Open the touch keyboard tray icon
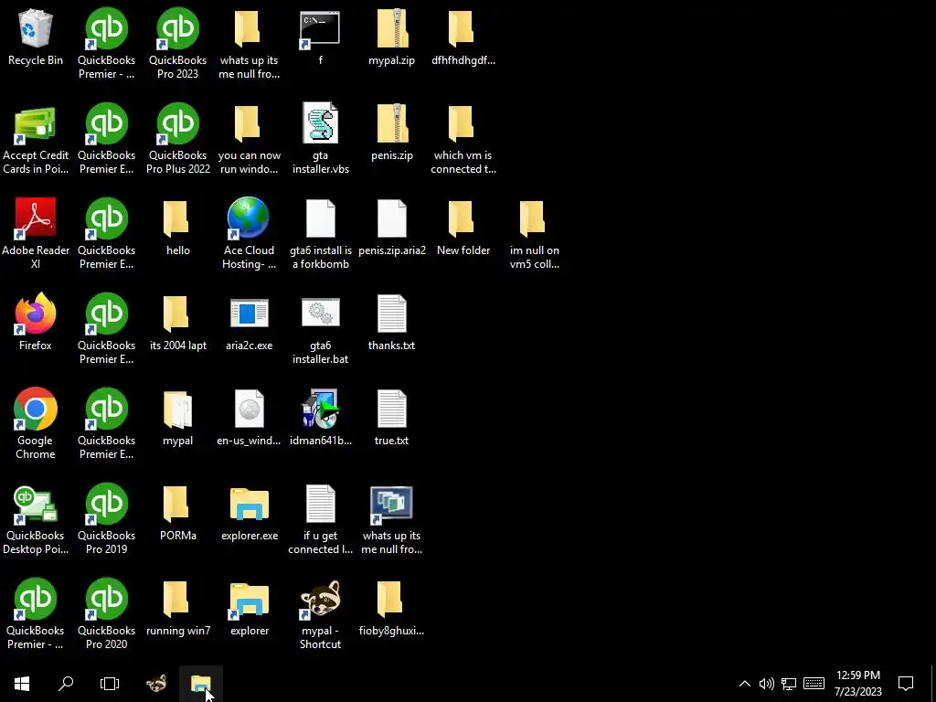The height and width of the screenshot is (702, 936). (814, 684)
